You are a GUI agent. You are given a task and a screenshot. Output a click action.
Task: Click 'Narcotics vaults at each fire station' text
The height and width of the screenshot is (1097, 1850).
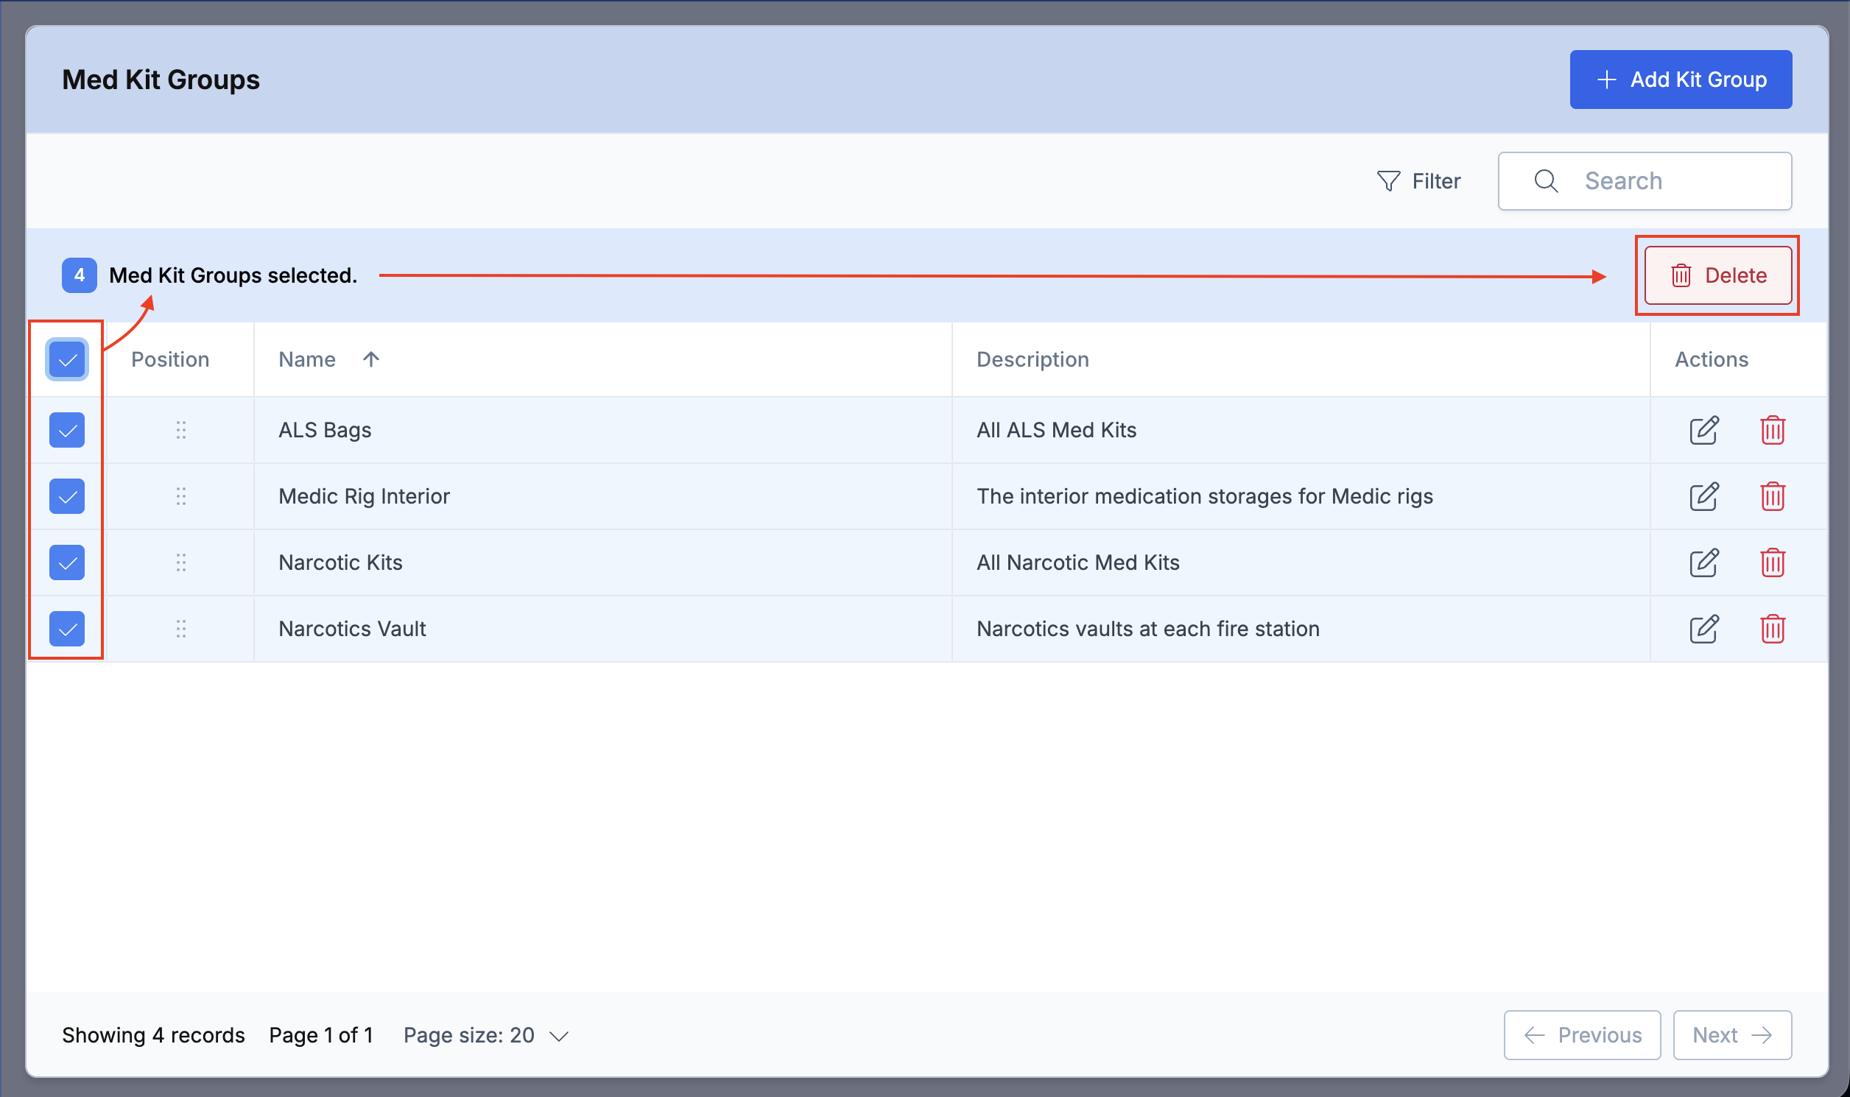(1147, 628)
